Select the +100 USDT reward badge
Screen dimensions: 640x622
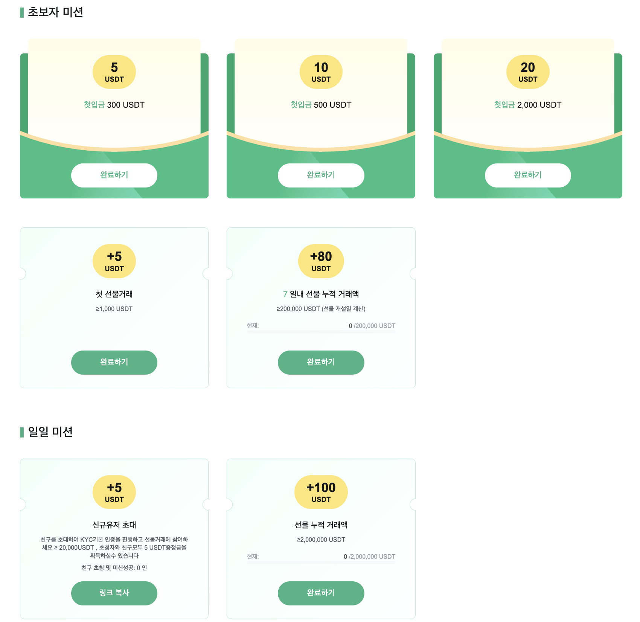[x=321, y=492]
